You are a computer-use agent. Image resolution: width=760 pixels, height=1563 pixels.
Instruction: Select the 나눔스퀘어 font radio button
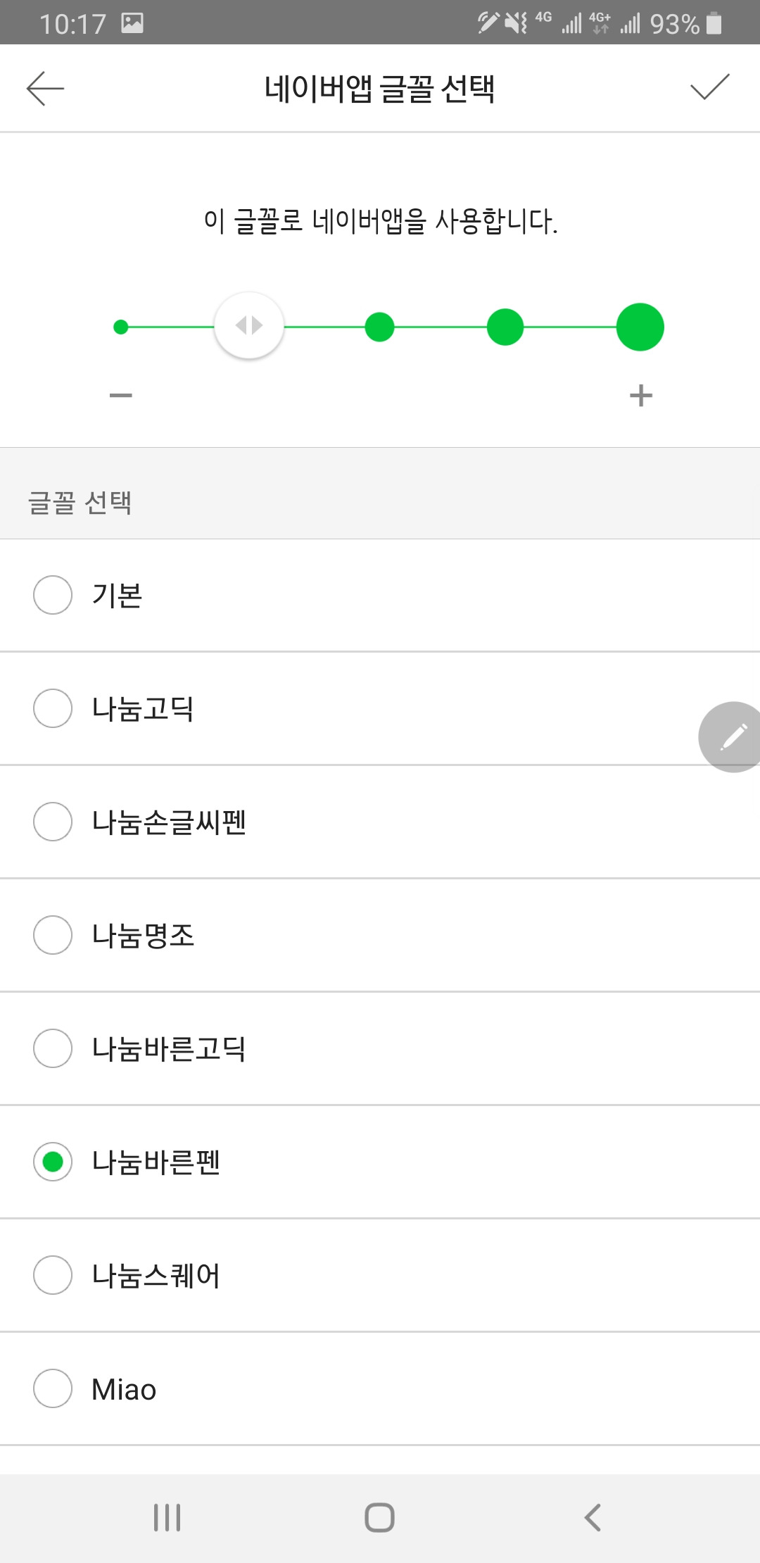[53, 1275]
